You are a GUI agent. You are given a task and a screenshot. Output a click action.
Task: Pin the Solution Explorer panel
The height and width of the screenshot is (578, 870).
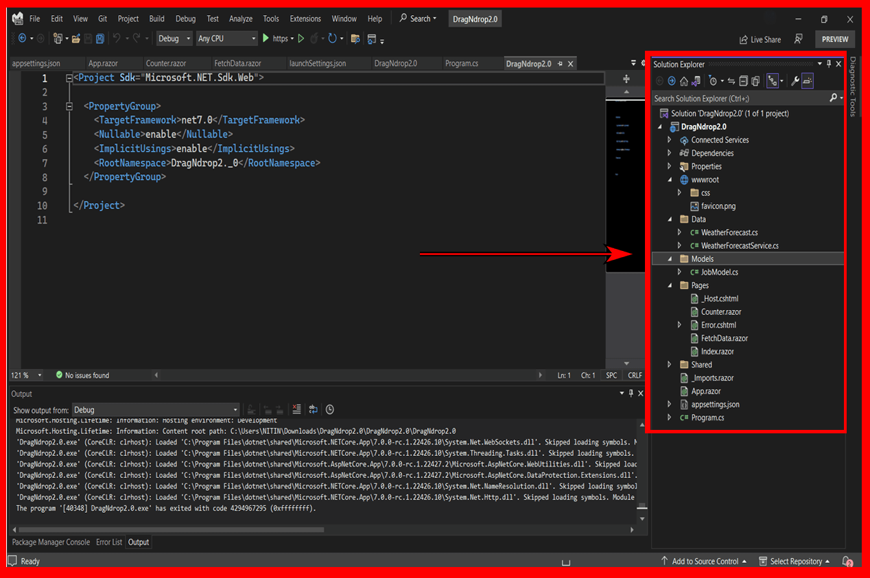pyautogui.click(x=830, y=63)
